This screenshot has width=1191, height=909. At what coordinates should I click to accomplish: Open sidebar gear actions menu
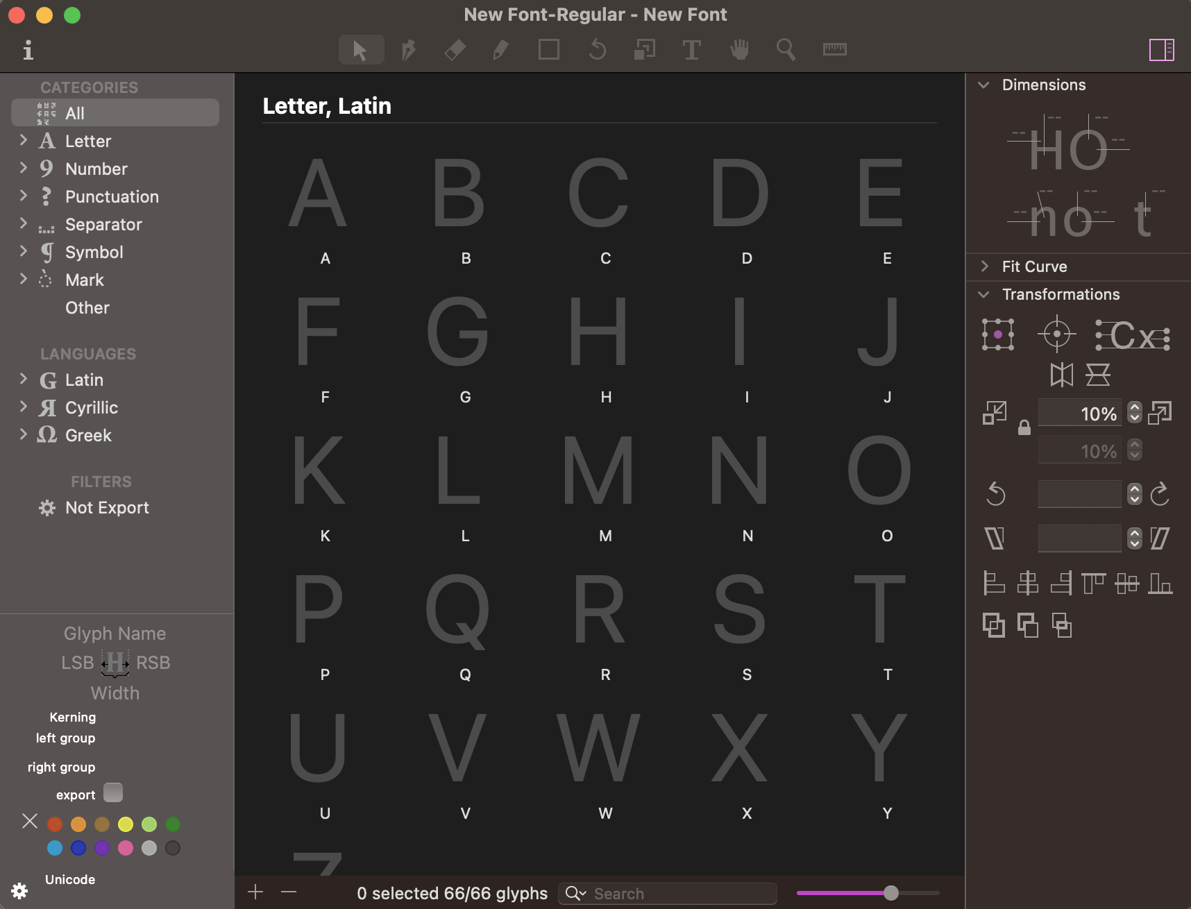(19, 891)
